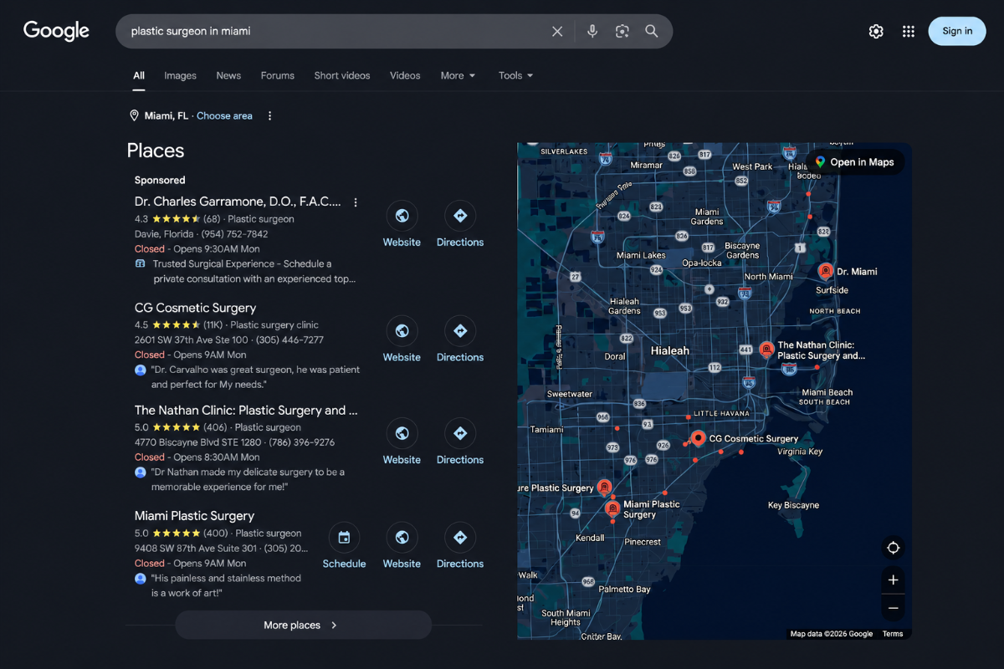Click the Sign in button
Screen dimensions: 1004x669
(x=957, y=31)
